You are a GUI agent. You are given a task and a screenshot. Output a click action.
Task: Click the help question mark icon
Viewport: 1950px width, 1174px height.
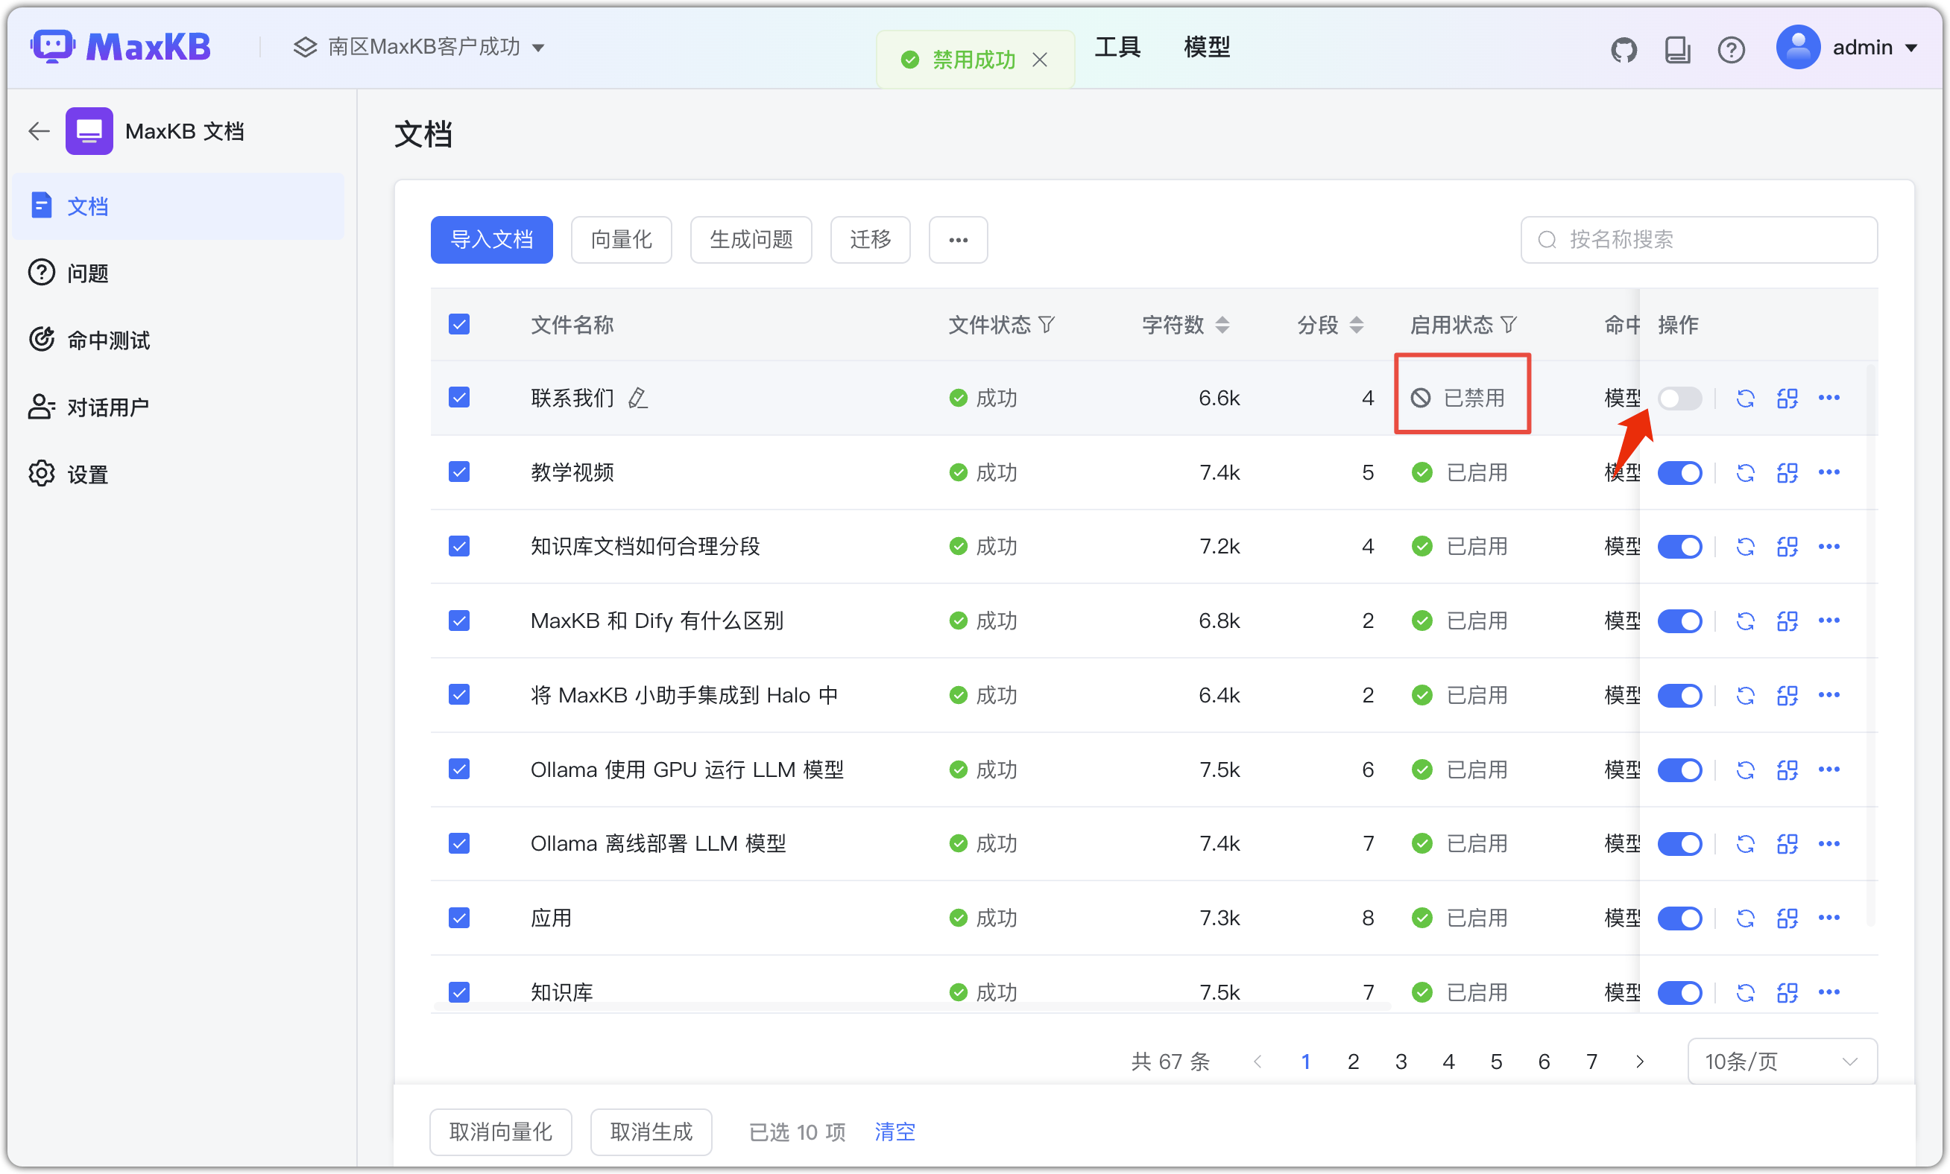click(1731, 50)
